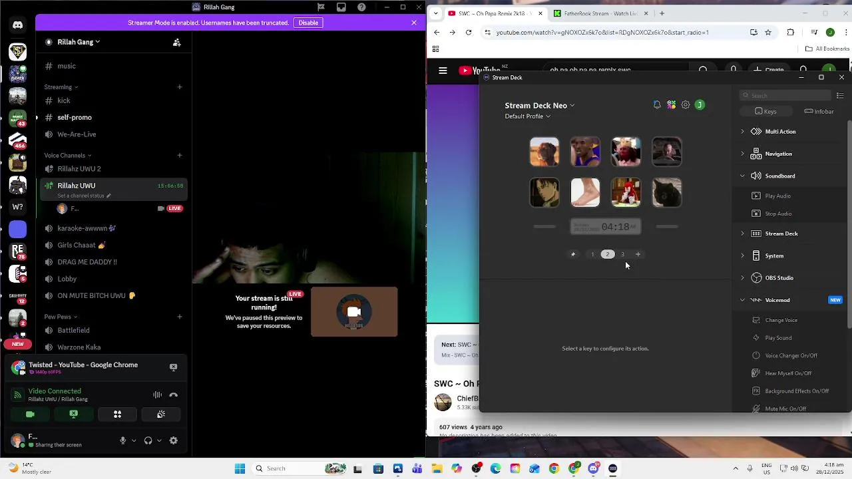
Task: Disable Discord Streamer Mode
Action: 308,23
